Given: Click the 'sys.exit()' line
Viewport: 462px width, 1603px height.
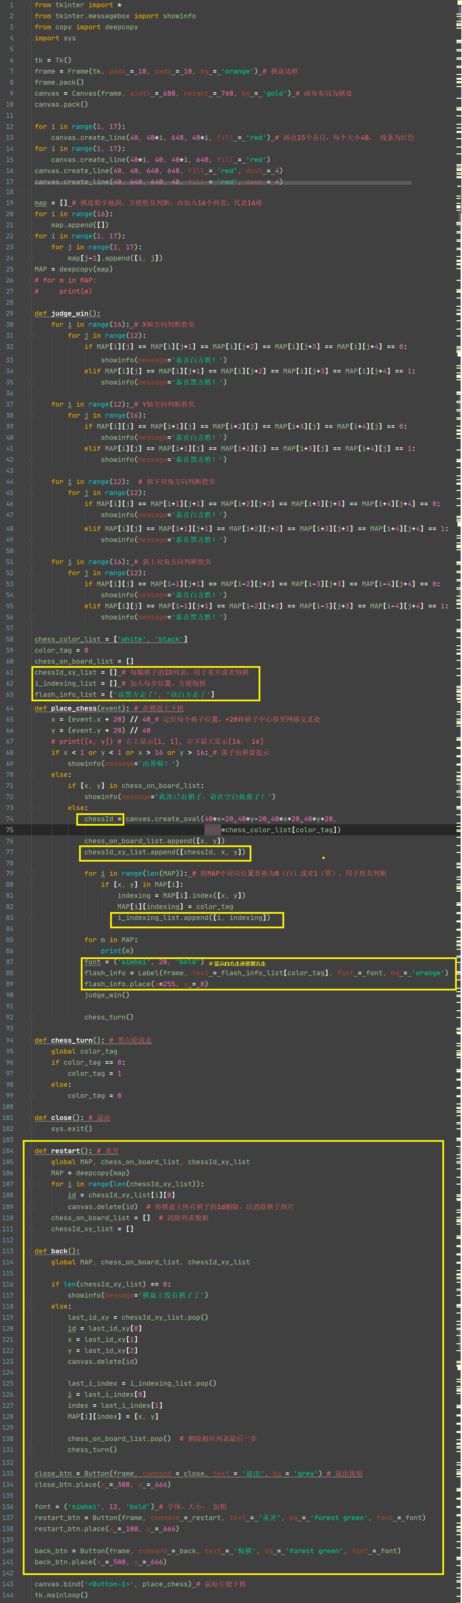Looking at the screenshot, I should click(71, 1129).
